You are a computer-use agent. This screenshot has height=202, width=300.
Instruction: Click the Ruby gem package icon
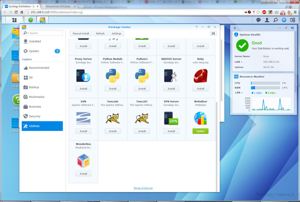tap(200, 76)
